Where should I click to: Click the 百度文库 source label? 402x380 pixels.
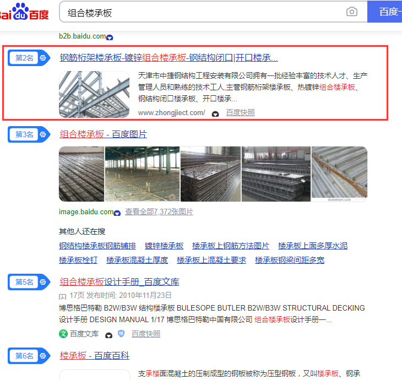(x=84, y=334)
